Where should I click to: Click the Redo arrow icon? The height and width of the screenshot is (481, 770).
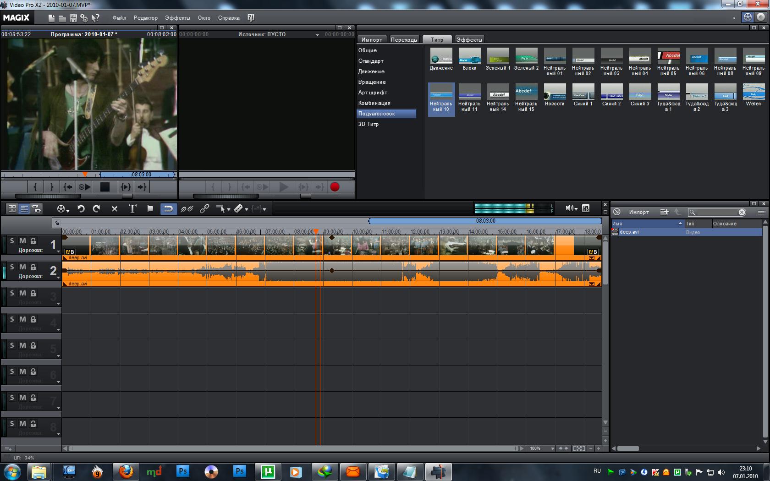pos(96,209)
